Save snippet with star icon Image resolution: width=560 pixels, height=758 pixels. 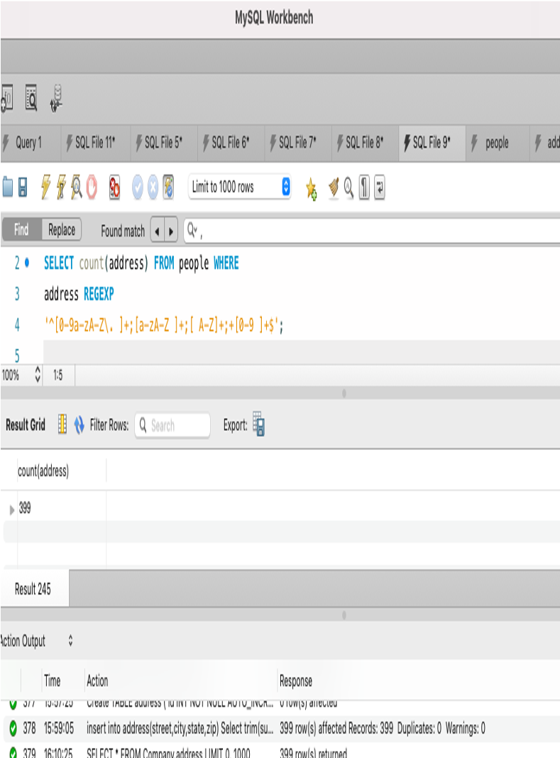coord(311,188)
